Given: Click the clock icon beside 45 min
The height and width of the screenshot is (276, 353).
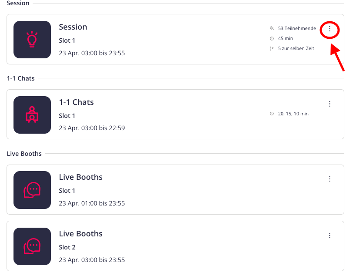Looking at the screenshot, I should click(x=272, y=38).
